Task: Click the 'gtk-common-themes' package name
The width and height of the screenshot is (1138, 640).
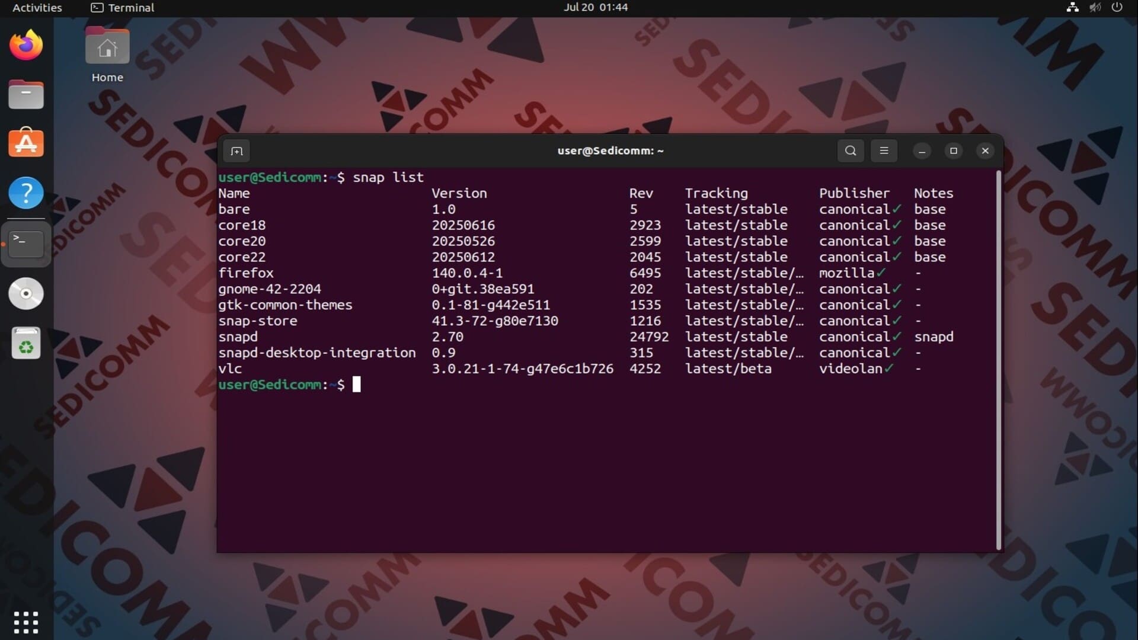Action: (x=285, y=305)
